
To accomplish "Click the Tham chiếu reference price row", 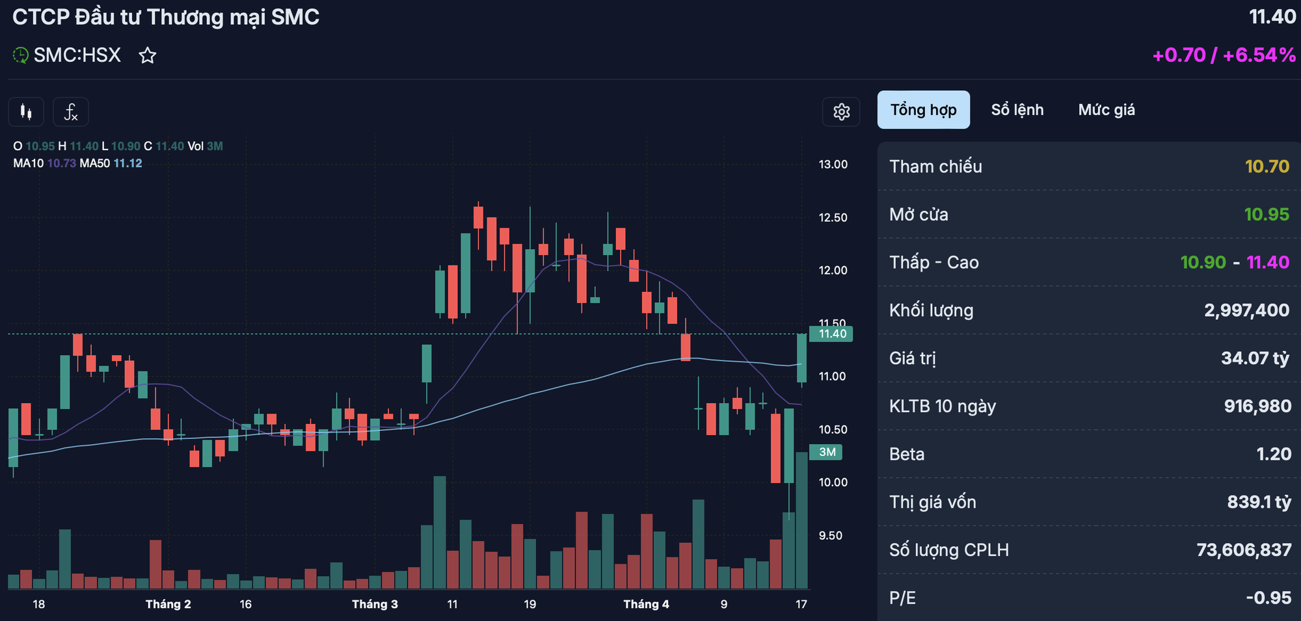I will point(1088,166).
